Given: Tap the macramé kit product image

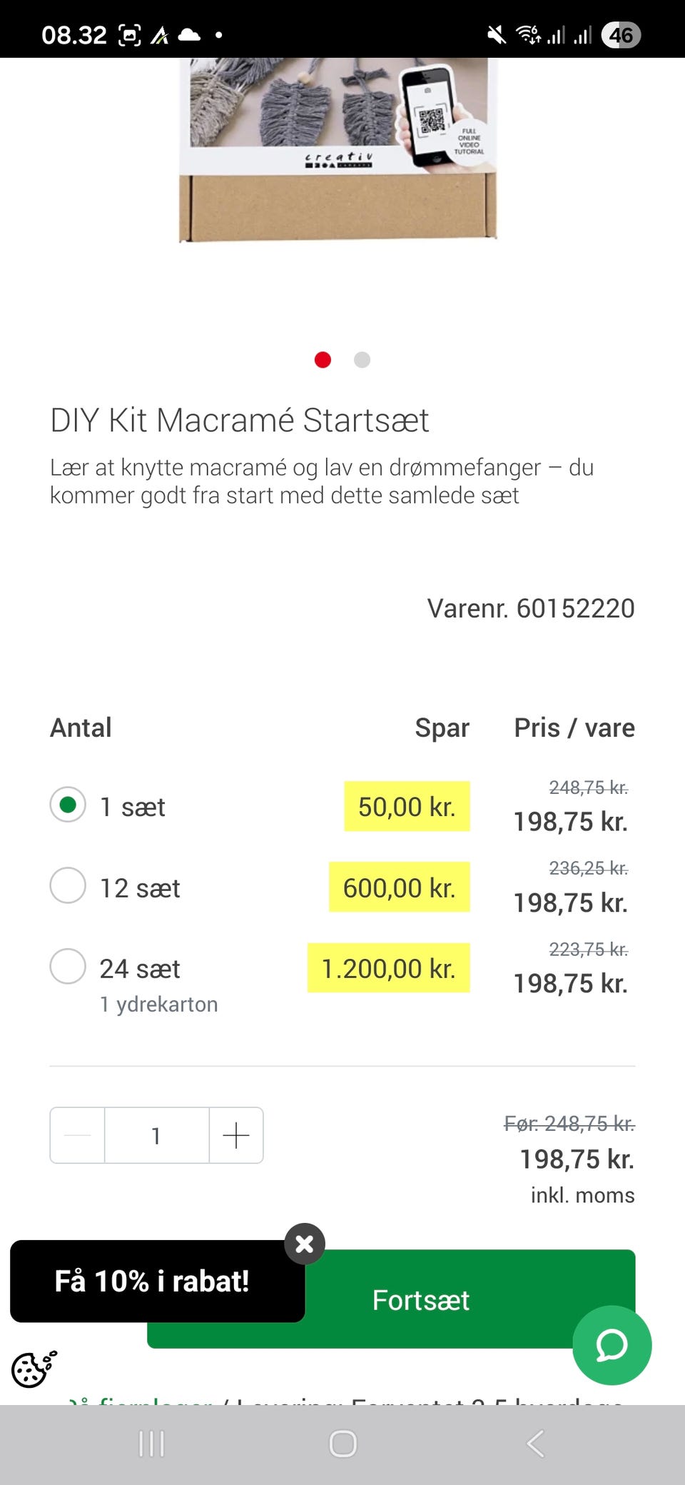Looking at the screenshot, I should (x=338, y=150).
